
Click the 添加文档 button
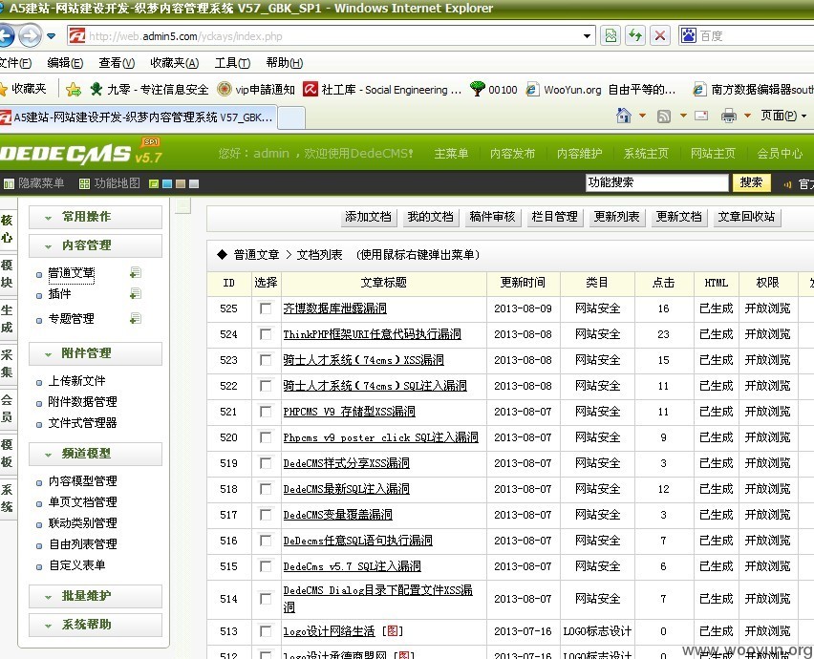point(368,217)
